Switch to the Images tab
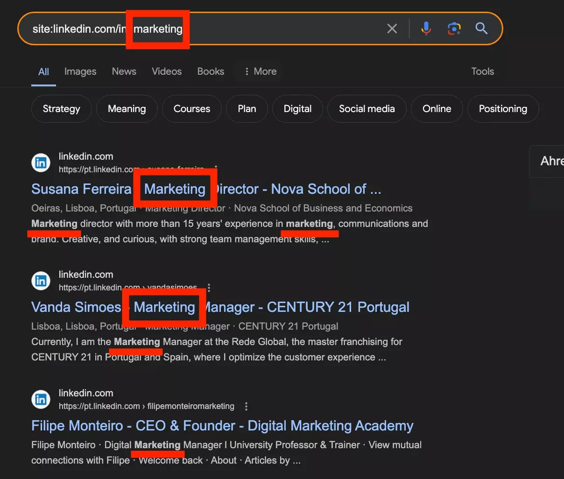The height and width of the screenshot is (479, 564). pyautogui.click(x=80, y=71)
